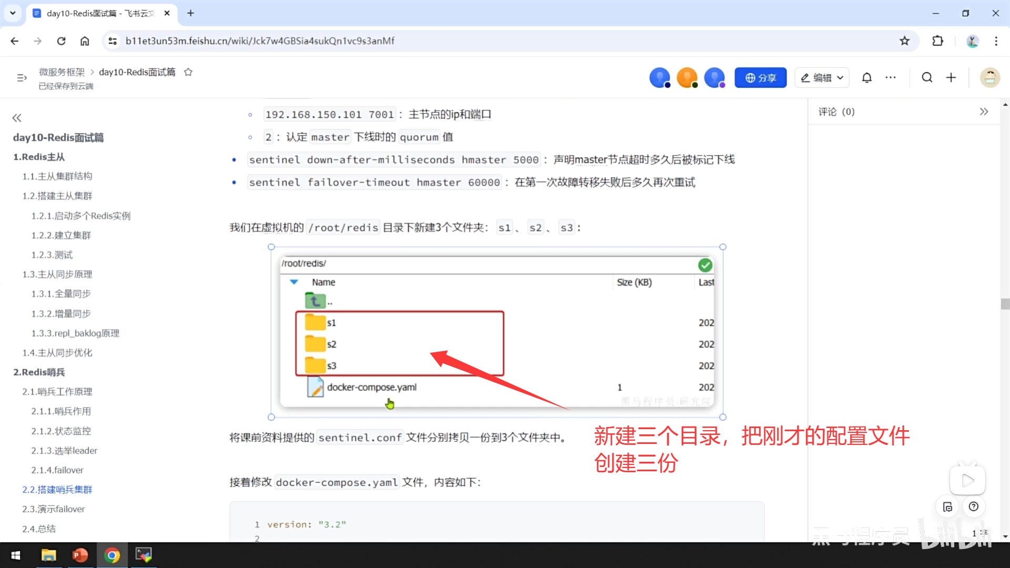Open Chrome tab search dropdown arrow
The height and width of the screenshot is (568, 1010).
13,13
